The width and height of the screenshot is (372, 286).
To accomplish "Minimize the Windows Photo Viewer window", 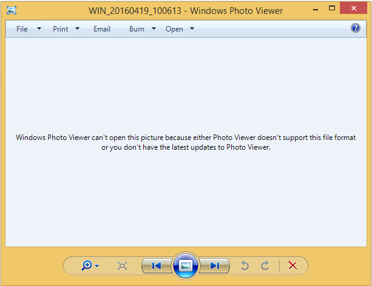I will (x=316, y=10).
